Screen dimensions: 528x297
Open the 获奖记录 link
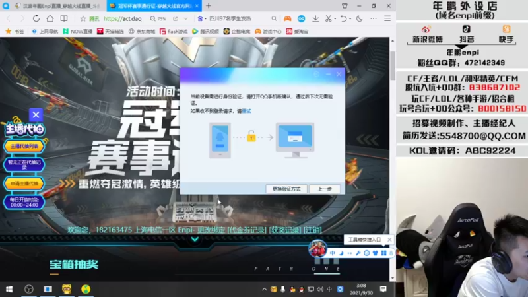pos(286,230)
